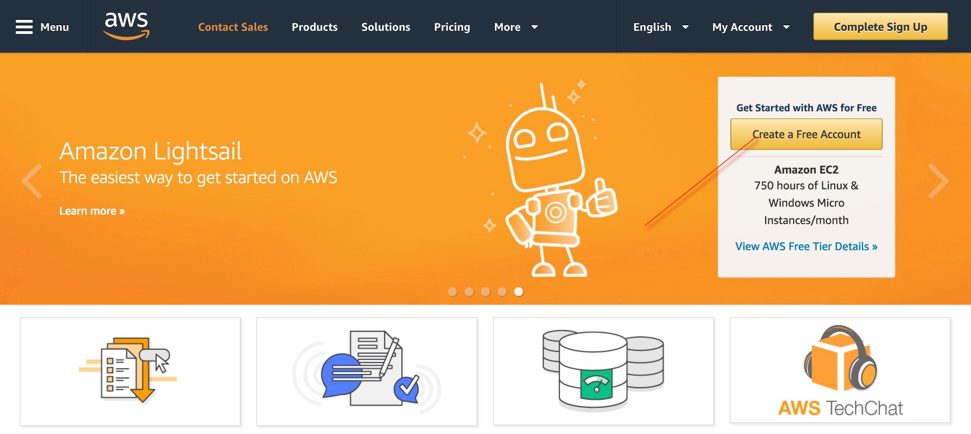The width and height of the screenshot is (971, 434).
Task: Select the fifth active carousel dot
Action: [519, 292]
